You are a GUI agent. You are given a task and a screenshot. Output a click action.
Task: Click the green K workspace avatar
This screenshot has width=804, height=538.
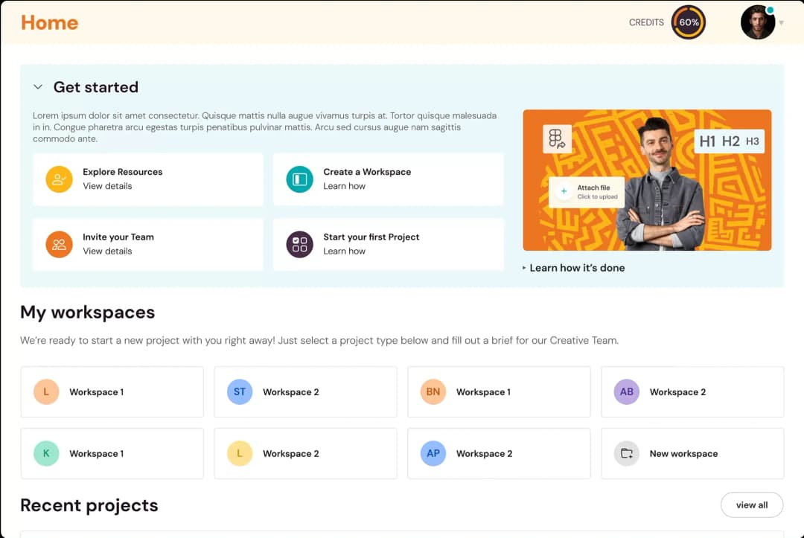pos(46,453)
